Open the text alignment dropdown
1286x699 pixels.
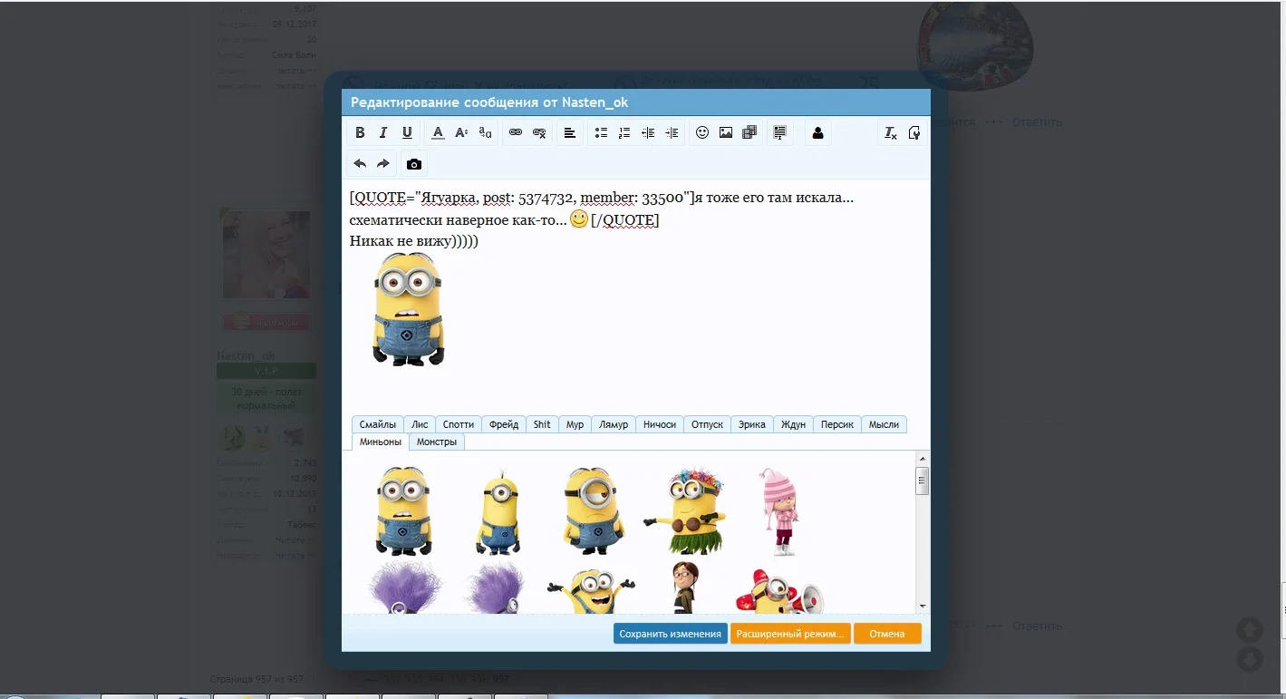pyautogui.click(x=570, y=133)
